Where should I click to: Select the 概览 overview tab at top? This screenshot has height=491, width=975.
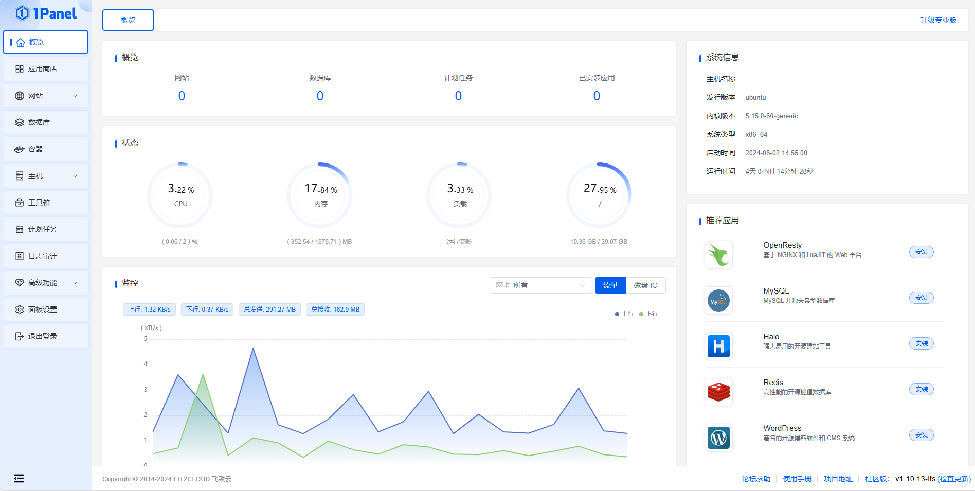[x=128, y=20]
